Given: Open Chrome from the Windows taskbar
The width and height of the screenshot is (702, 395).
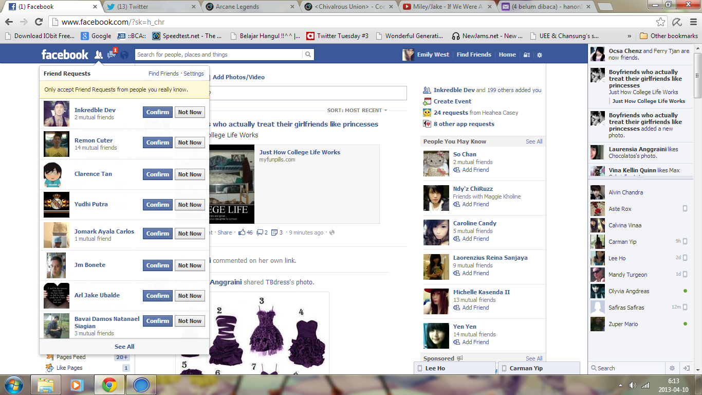Looking at the screenshot, I should (x=108, y=385).
